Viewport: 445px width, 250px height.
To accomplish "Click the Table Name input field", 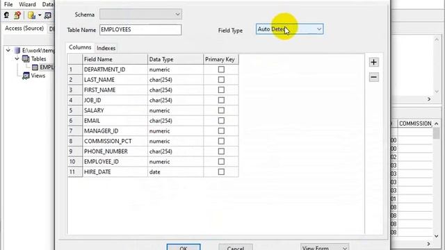I will pyautogui.click(x=140, y=30).
